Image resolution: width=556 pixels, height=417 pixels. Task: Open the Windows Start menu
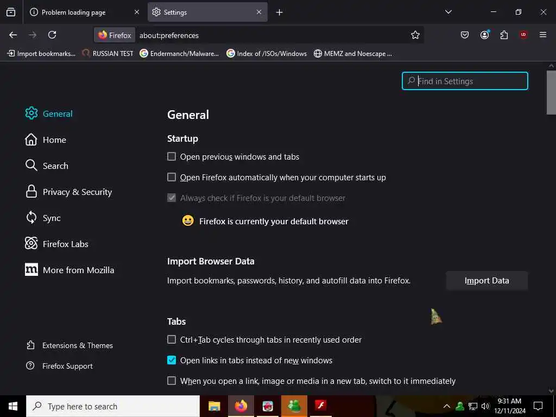click(x=13, y=406)
